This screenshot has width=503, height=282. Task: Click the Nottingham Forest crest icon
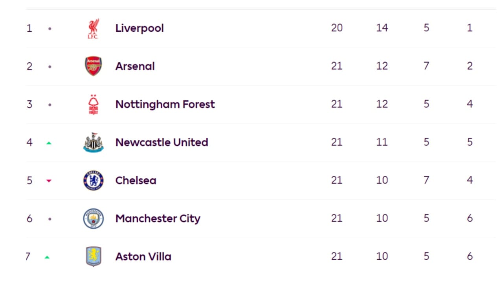tap(93, 105)
